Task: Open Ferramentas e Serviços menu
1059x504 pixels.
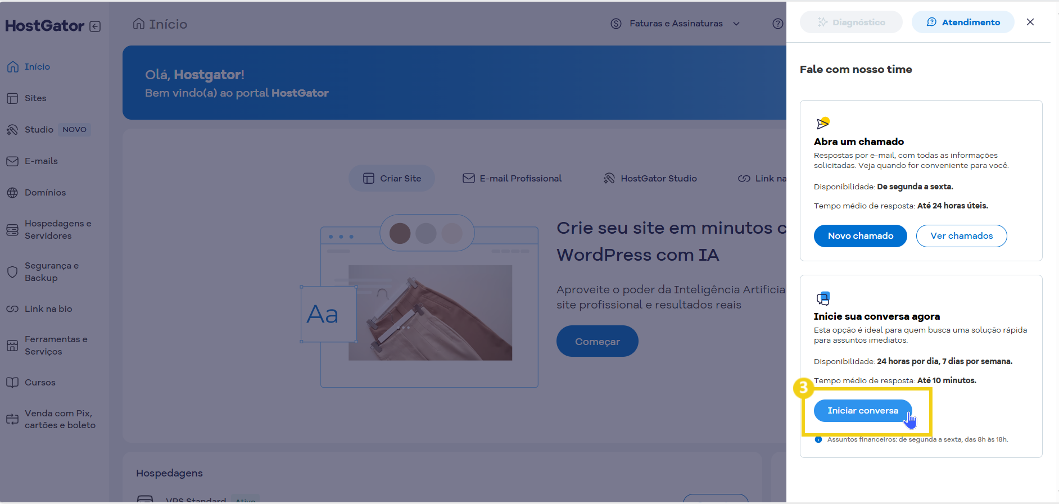Action: (56, 346)
